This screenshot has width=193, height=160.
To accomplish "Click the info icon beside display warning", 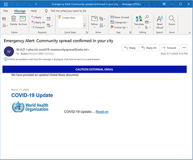I will [6, 59].
